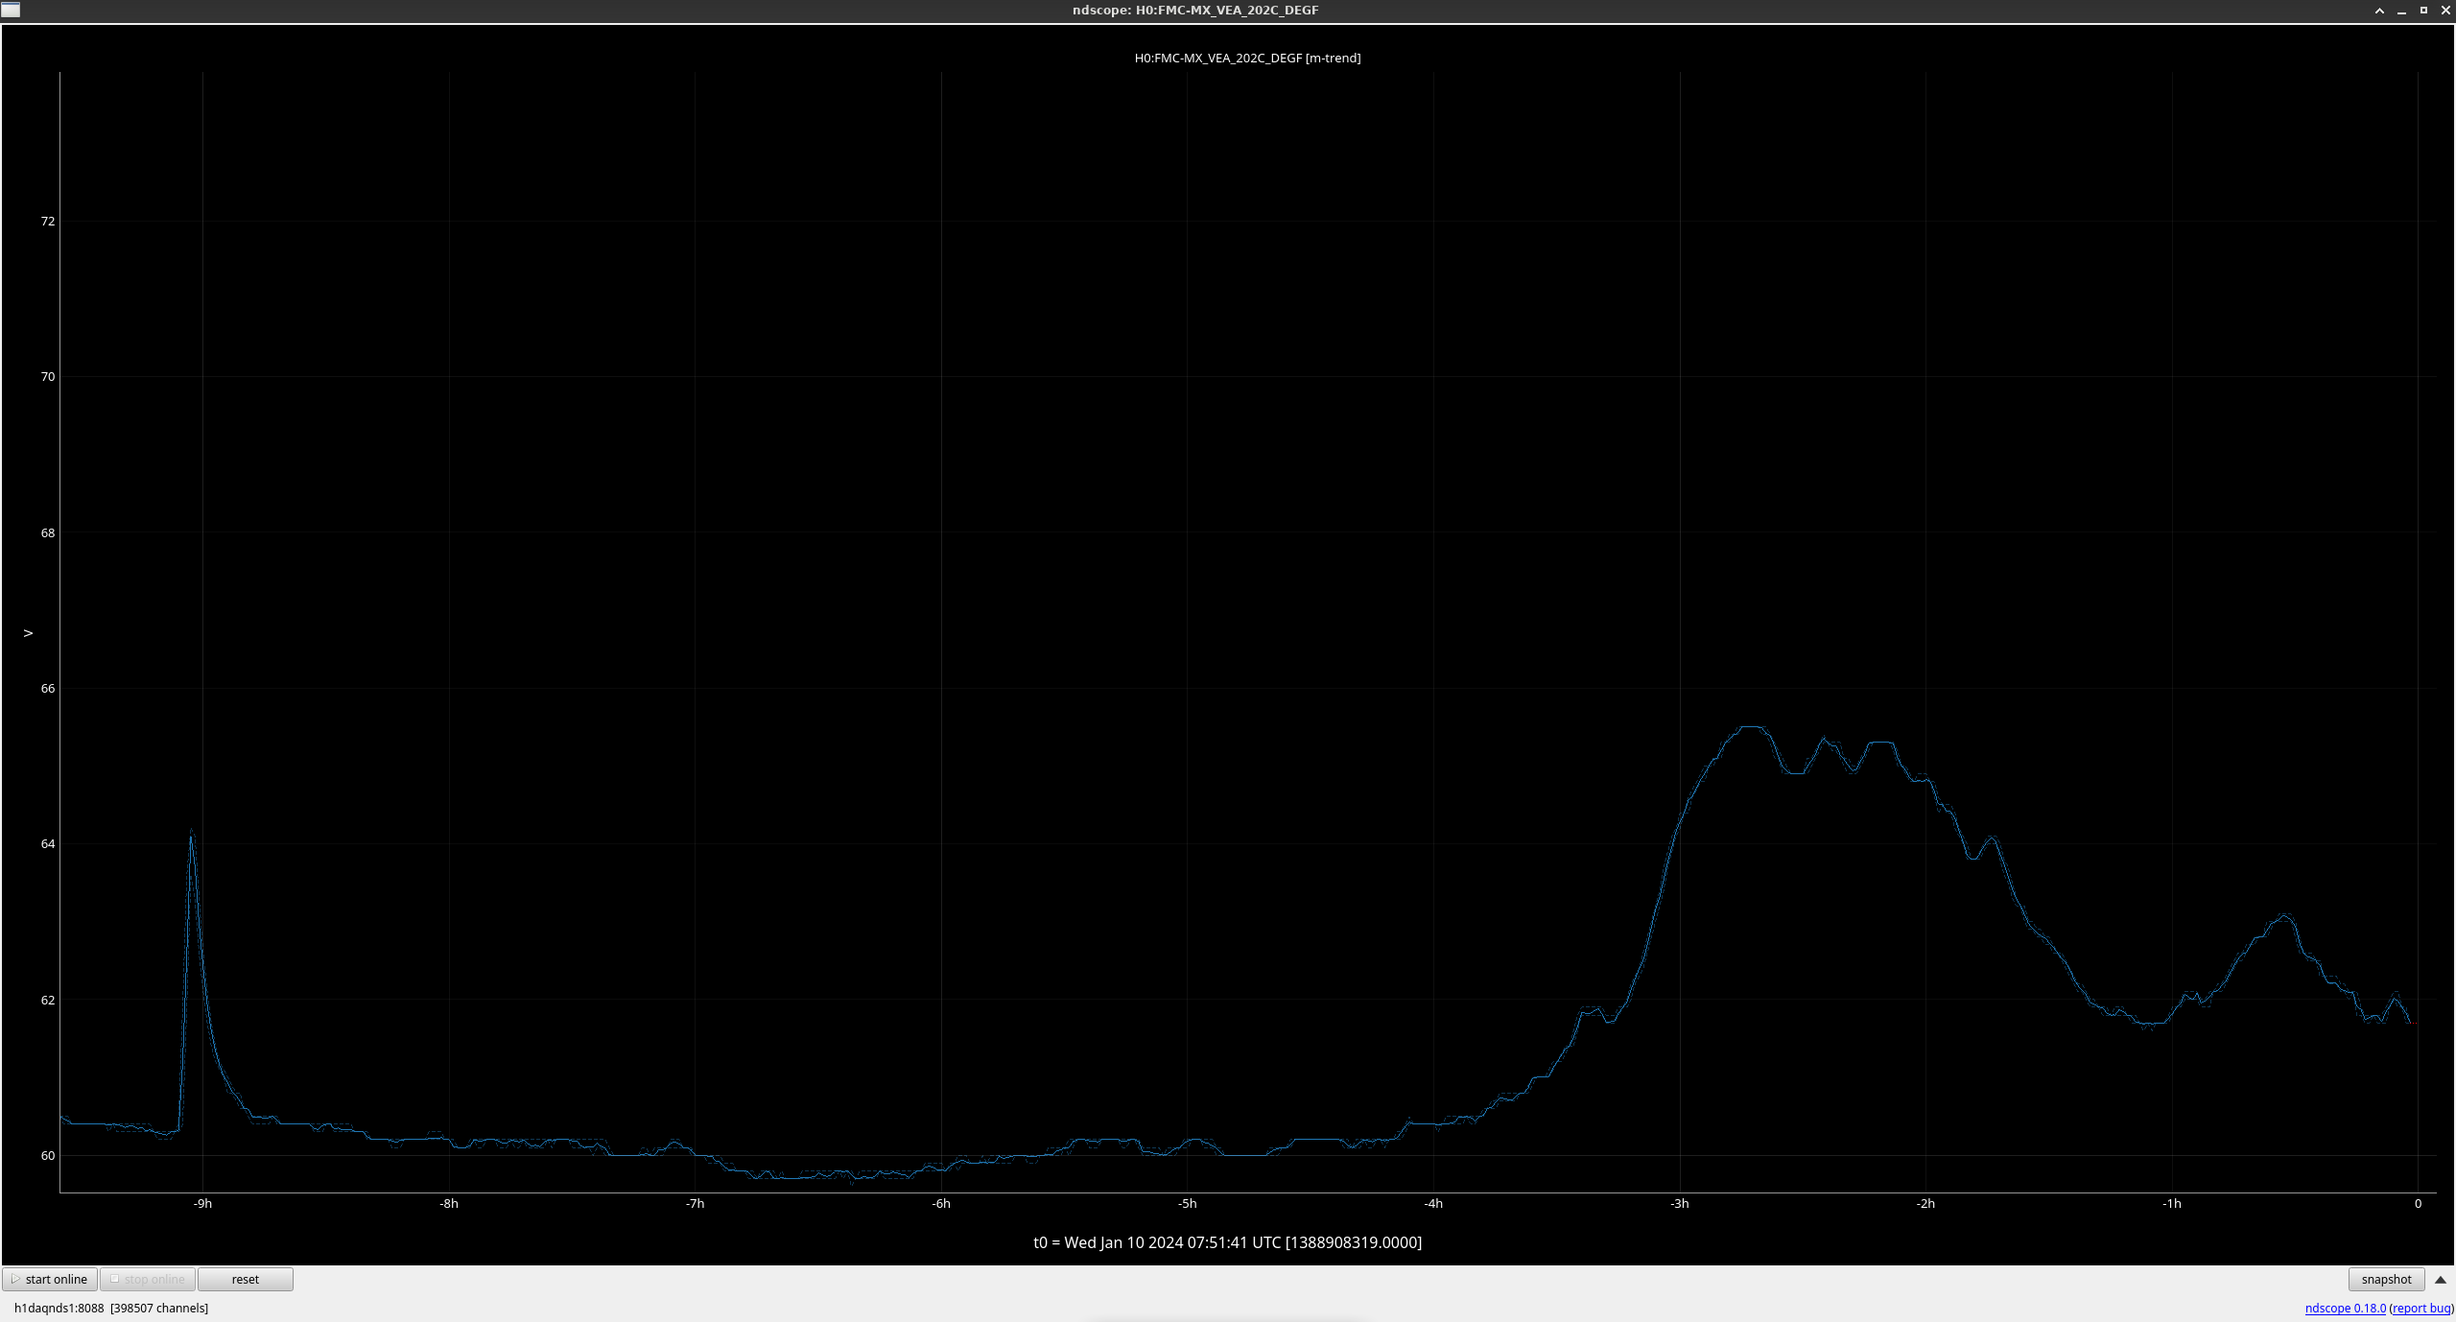Screen dimensions: 2456x1322
Task: Reset the plot view
Action: coord(246,1279)
